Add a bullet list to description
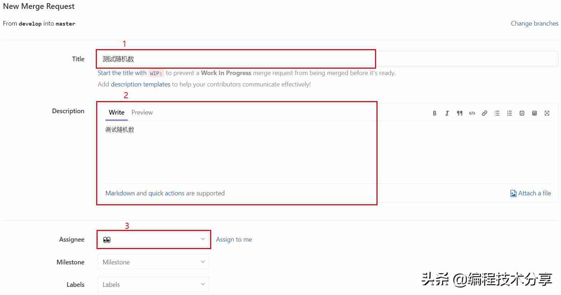This screenshot has width=561, height=295. (x=497, y=113)
